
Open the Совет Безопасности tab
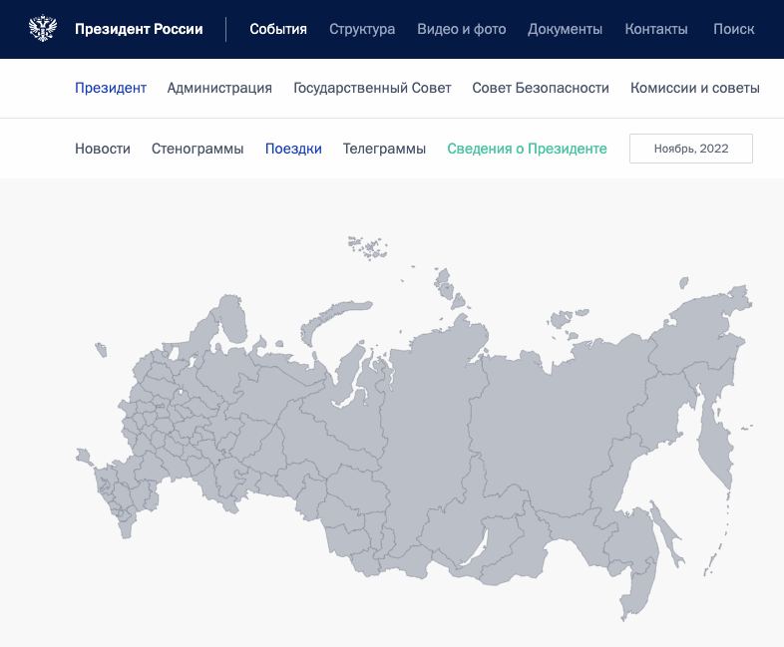pyautogui.click(x=541, y=88)
